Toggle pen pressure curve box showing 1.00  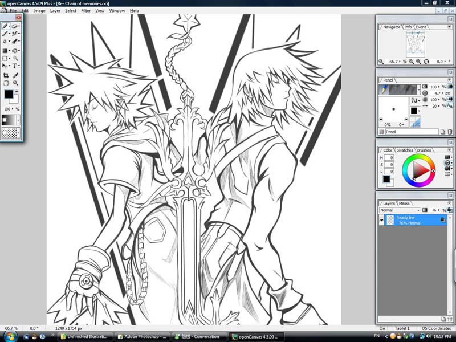pyautogui.click(x=416, y=122)
